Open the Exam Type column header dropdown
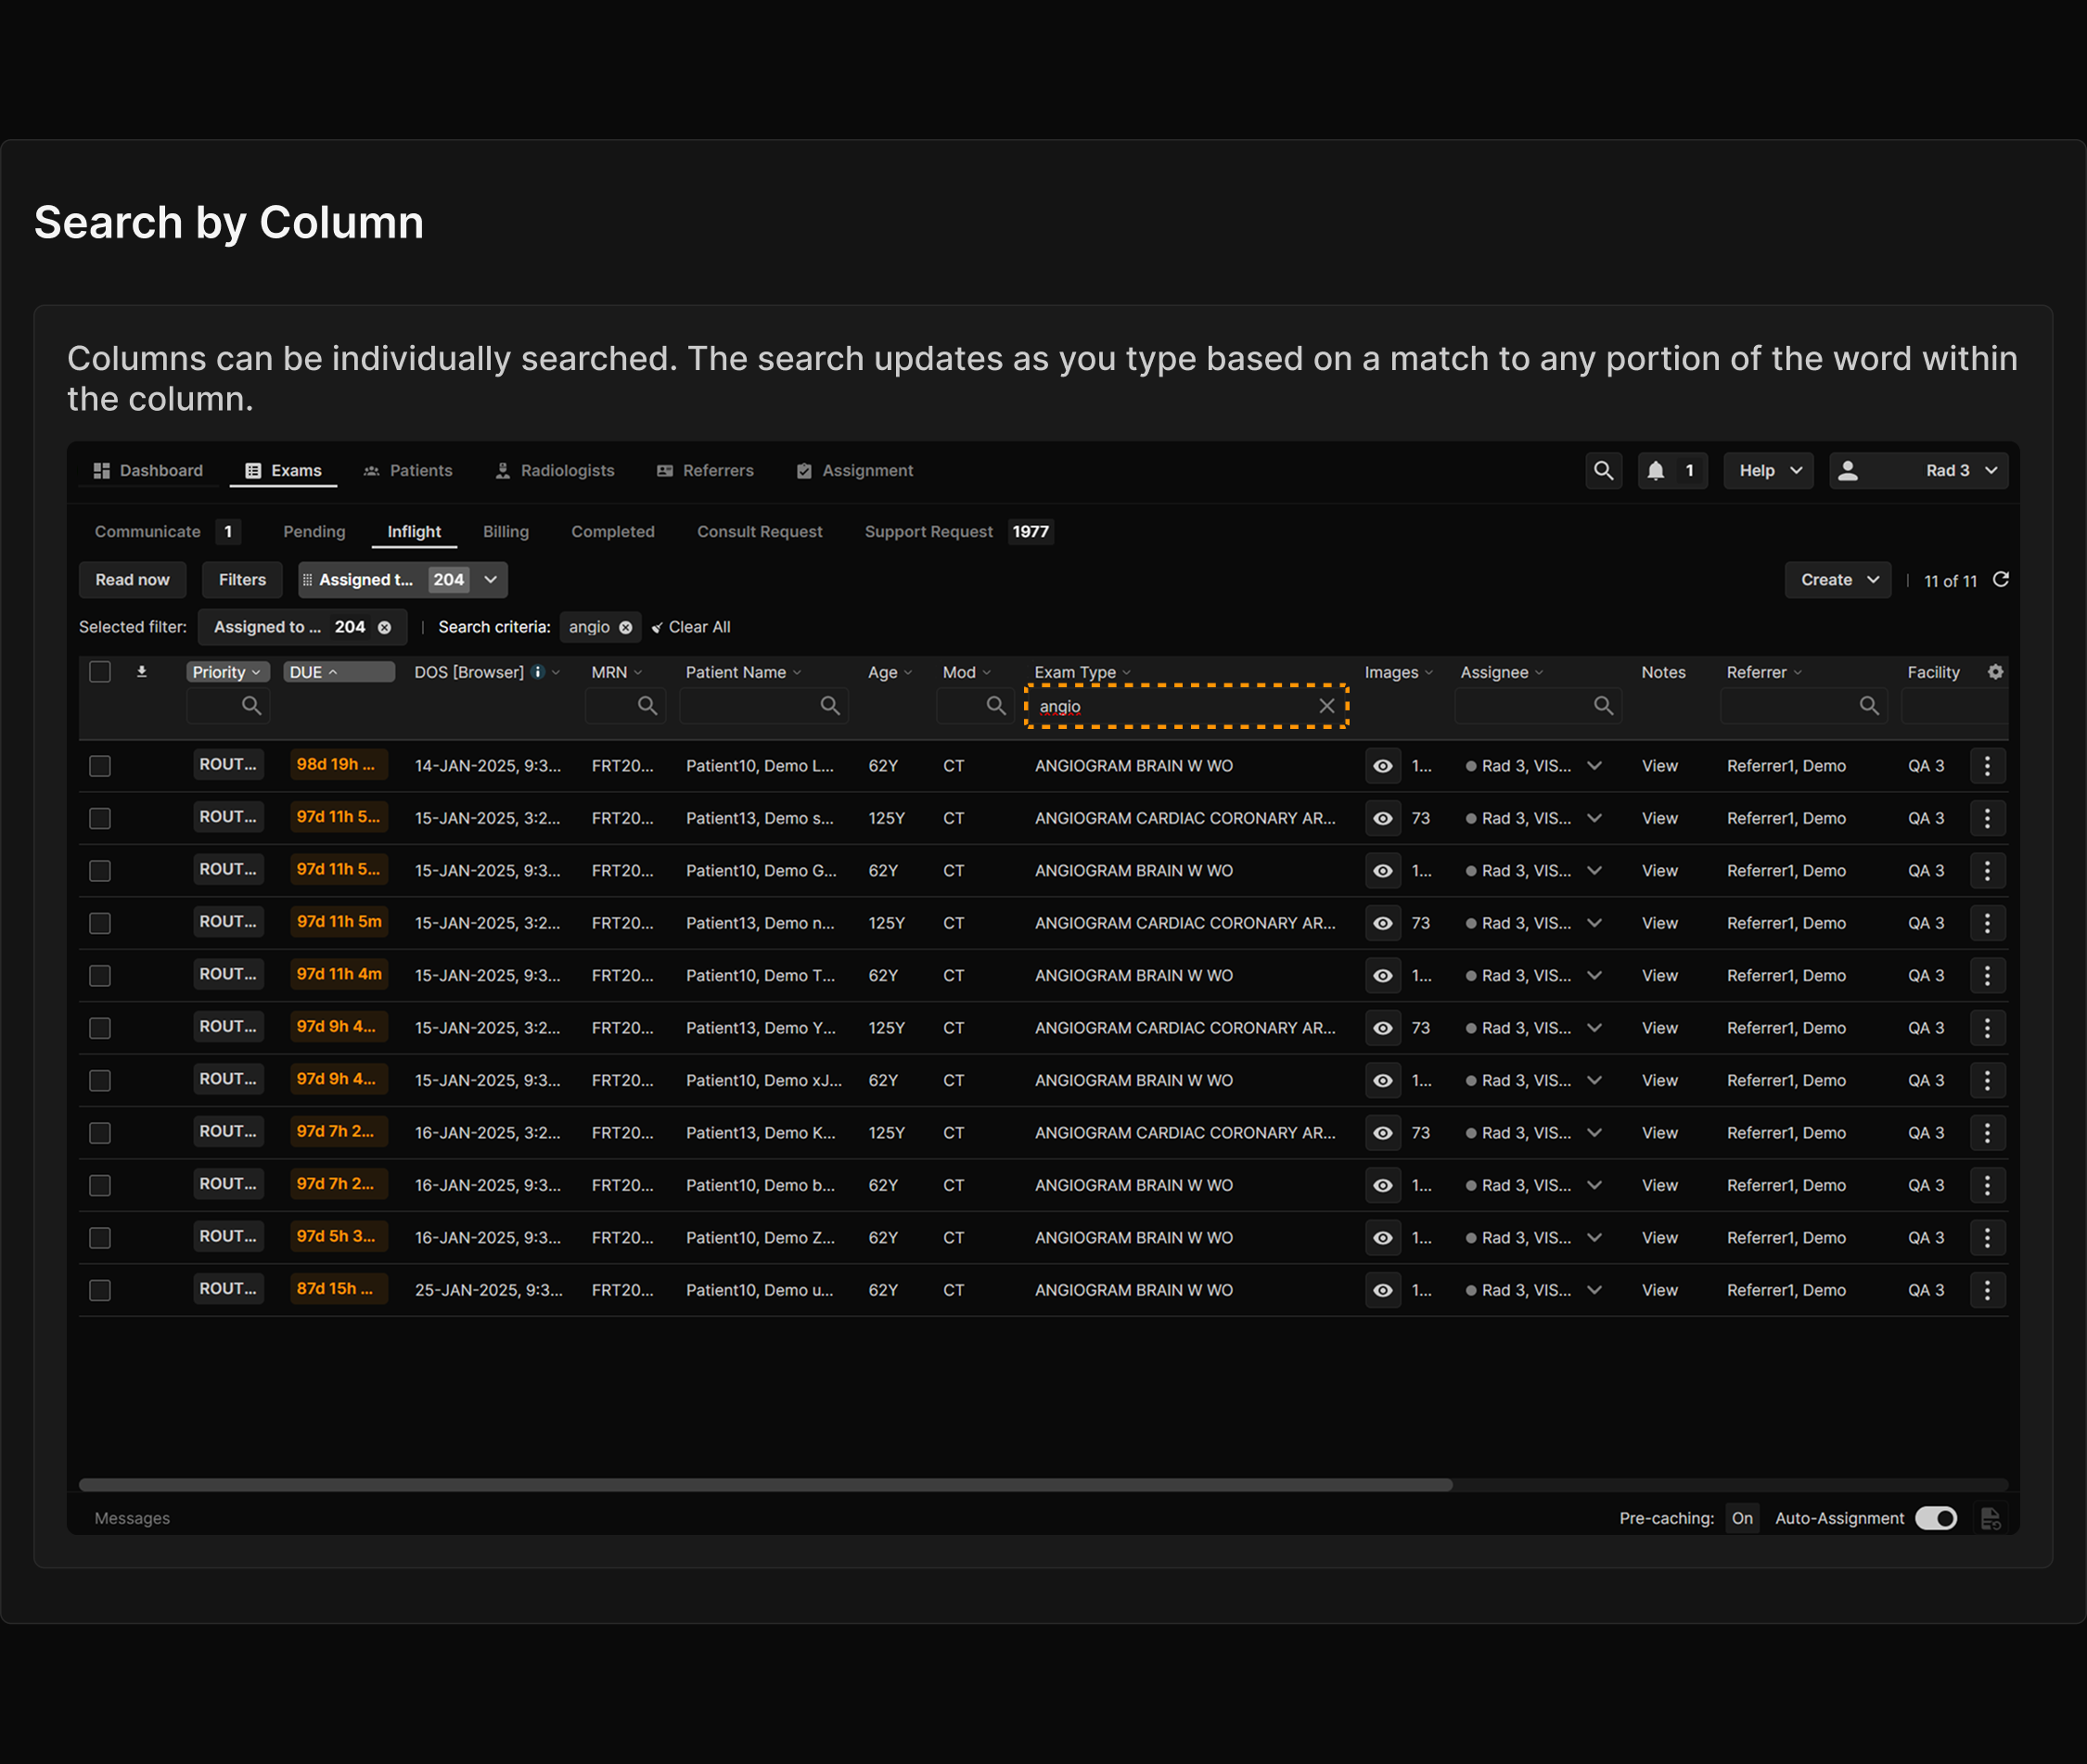 click(x=1127, y=672)
